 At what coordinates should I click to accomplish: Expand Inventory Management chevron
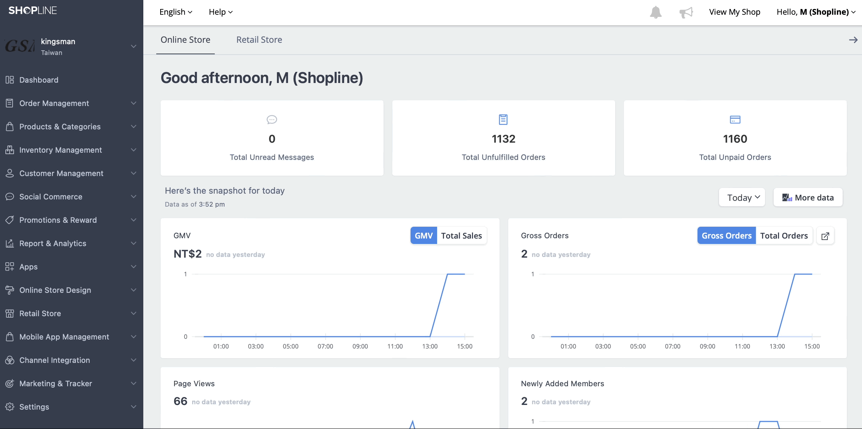134,150
